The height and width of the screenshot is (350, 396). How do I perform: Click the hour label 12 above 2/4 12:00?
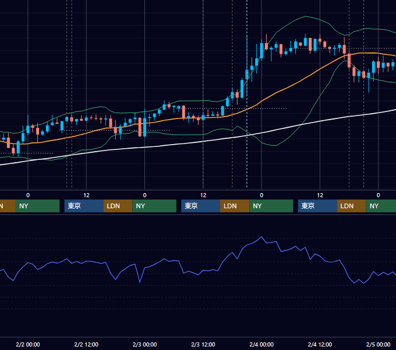tap(320, 195)
